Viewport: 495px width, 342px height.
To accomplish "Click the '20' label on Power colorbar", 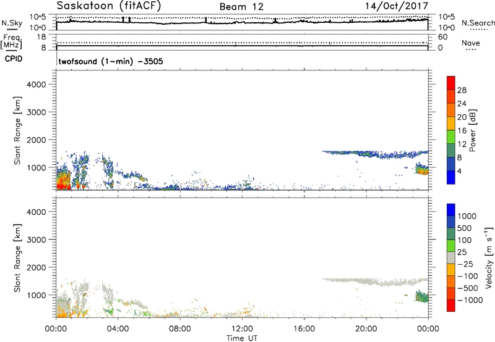I will pos(462,117).
